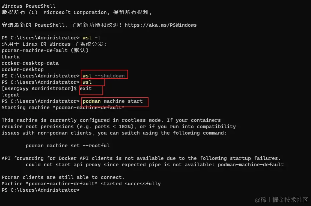The image size is (311, 206).
Task: Click 'podman machine set --rootful' text
Action: tap(68, 146)
